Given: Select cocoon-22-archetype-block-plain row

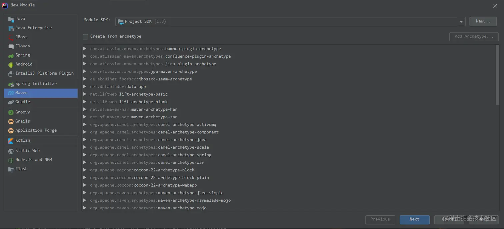Looking at the screenshot, I should [289, 178].
